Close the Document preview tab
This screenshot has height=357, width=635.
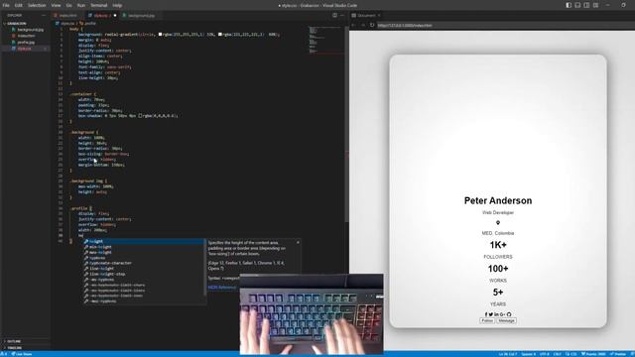(x=379, y=16)
